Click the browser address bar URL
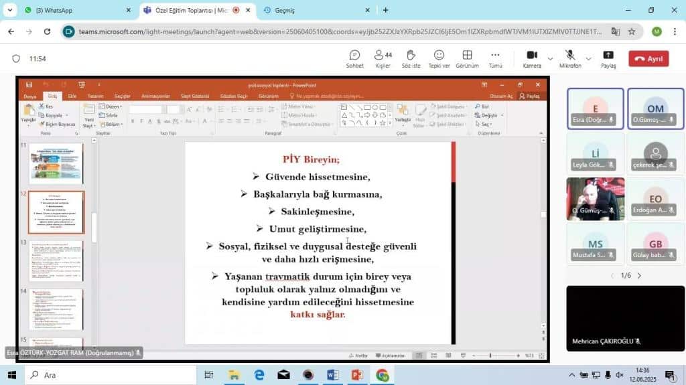 (x=340, y=31)
